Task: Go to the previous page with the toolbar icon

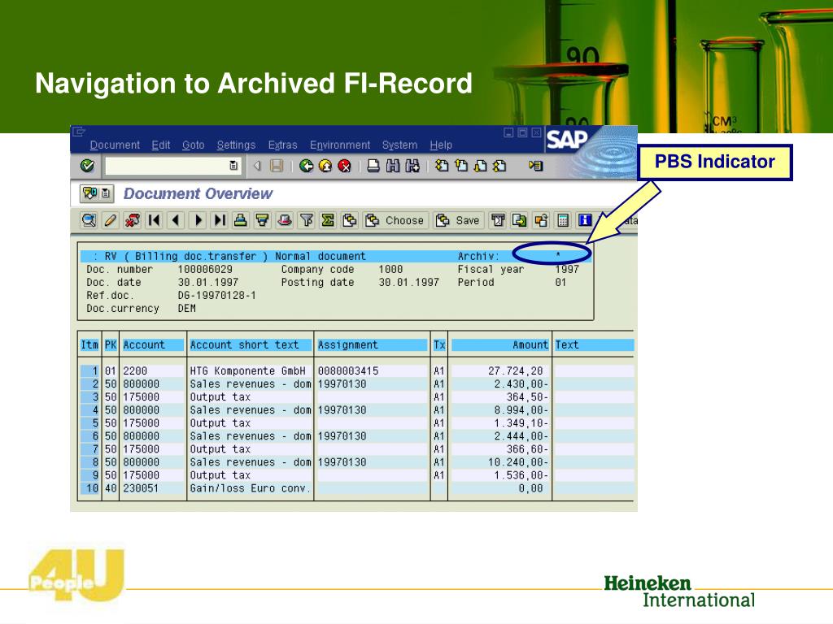Action: 461,166
